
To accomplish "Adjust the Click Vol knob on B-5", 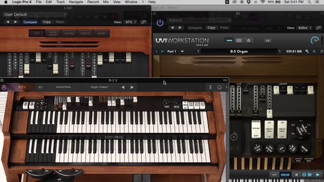I will [x=258, y=148].
